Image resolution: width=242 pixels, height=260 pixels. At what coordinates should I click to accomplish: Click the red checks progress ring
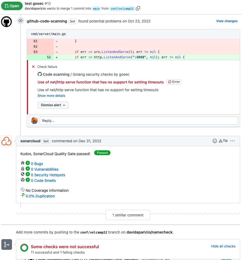(24, 248)
